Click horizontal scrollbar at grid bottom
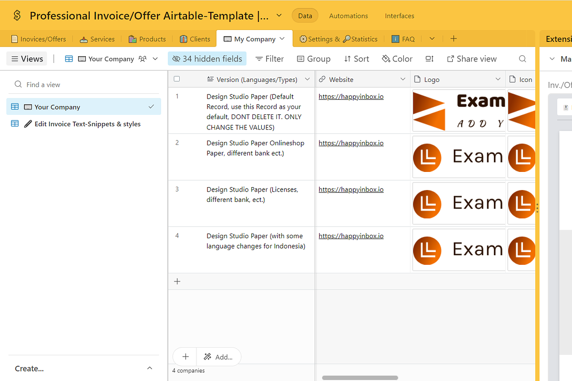This screenshot has height=381, width=572. pyautogui.click(x=360, y=378)
